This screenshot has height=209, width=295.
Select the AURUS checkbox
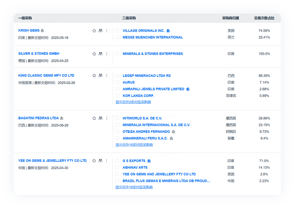117,82
